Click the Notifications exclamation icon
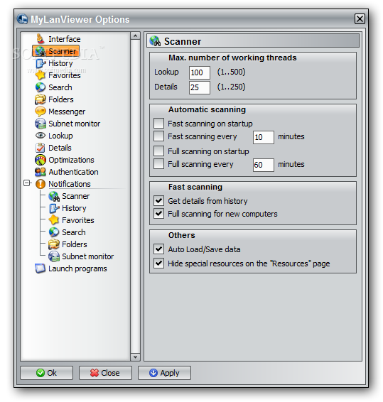This screenshot has height=402, width=383. coord(41,184)
